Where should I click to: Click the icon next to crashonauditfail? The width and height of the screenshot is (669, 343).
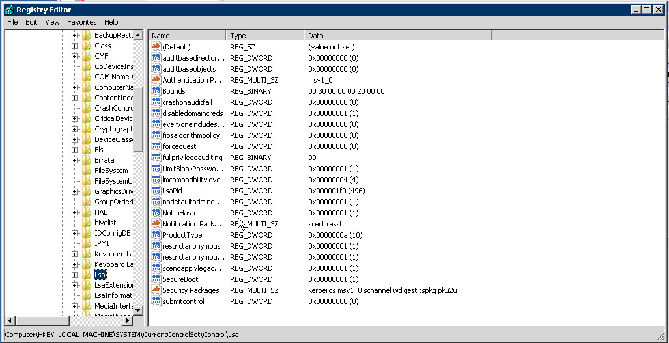(156, 102)
